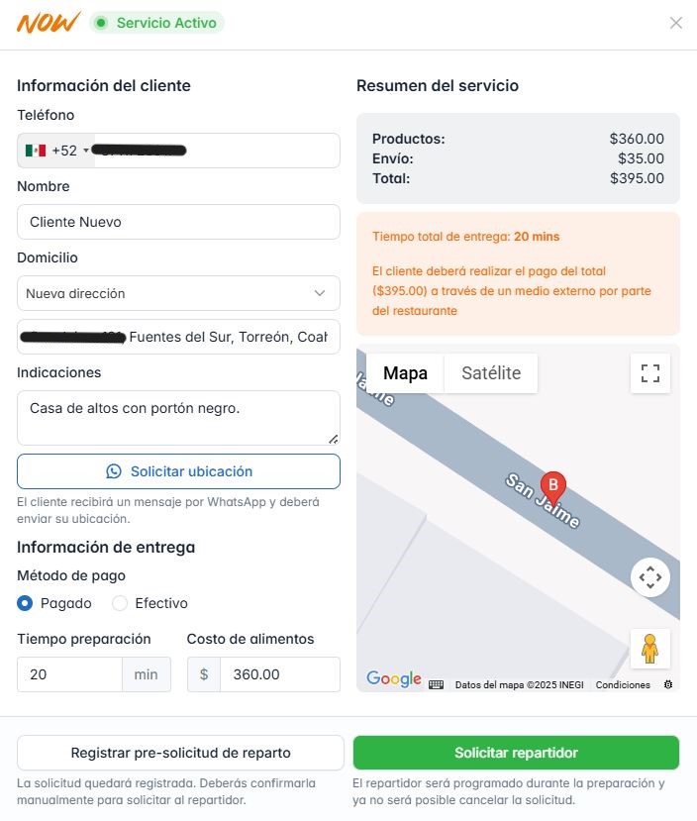Switch to the Mapa view tab

(x=405, y=373)
